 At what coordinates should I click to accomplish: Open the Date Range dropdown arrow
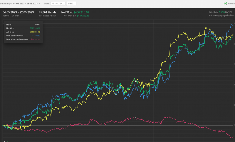(39, 4)
